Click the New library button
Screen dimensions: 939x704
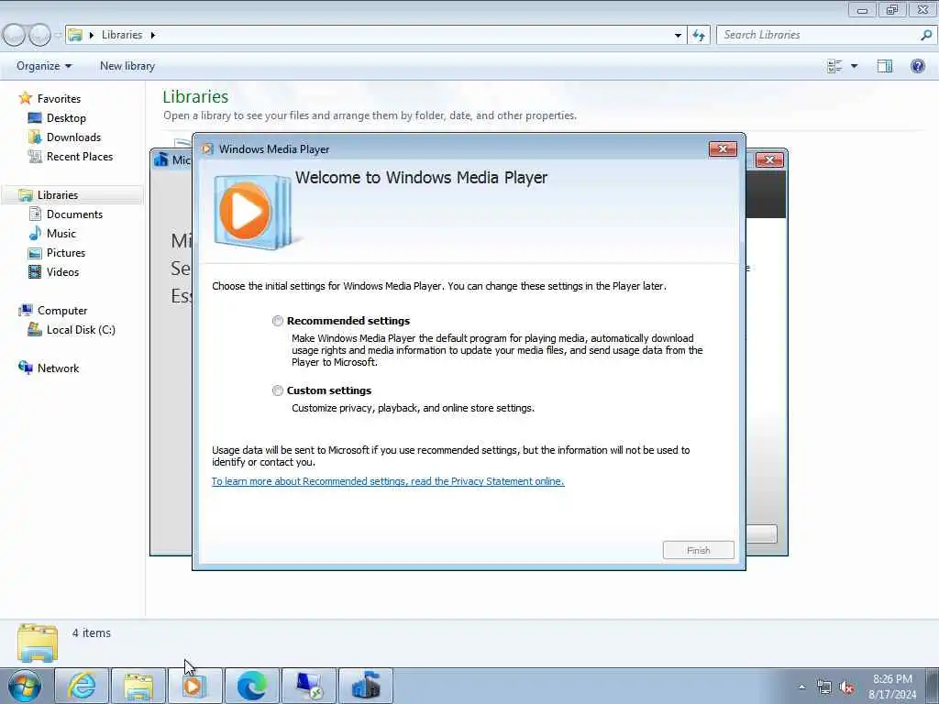pyautogui.click(x=127, y=66)
